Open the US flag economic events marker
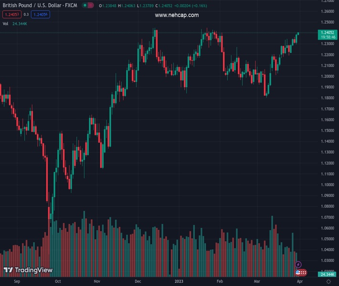 (x=298, y=273)
